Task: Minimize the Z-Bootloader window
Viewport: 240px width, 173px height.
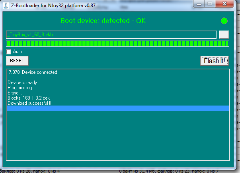Action: (199, 4)
